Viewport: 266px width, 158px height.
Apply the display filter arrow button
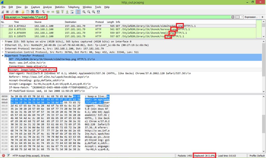pos(237,17)
